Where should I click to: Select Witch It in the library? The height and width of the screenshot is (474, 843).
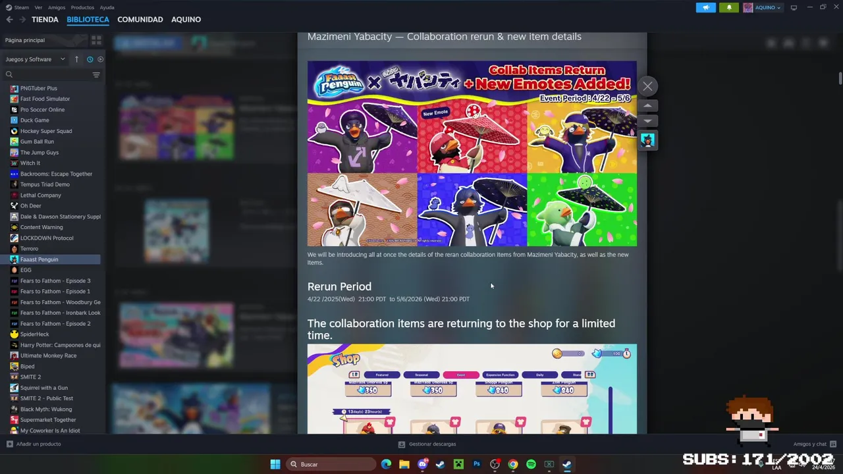point(30,163)
